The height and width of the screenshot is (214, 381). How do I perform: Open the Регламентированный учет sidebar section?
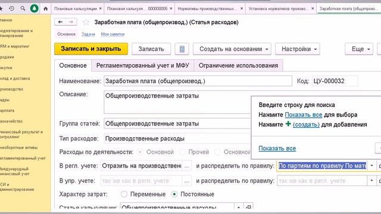pyautogui.click(x=23, y=158)
